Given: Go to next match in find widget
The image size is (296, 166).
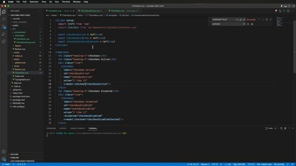Looking at the screenshot, I should pyautogui.click(x=263, y=19).
